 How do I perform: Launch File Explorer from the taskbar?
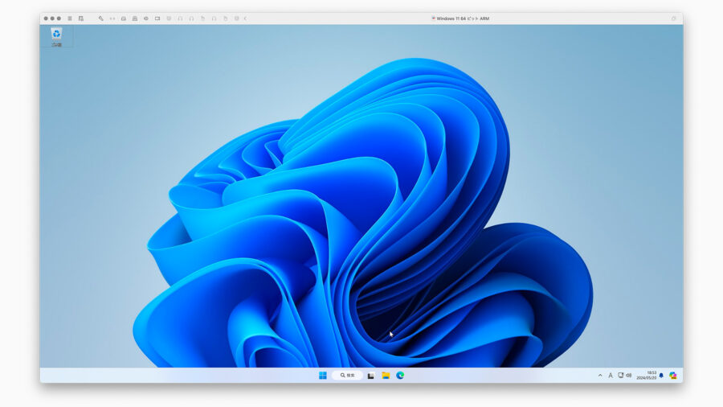[386, 375]
